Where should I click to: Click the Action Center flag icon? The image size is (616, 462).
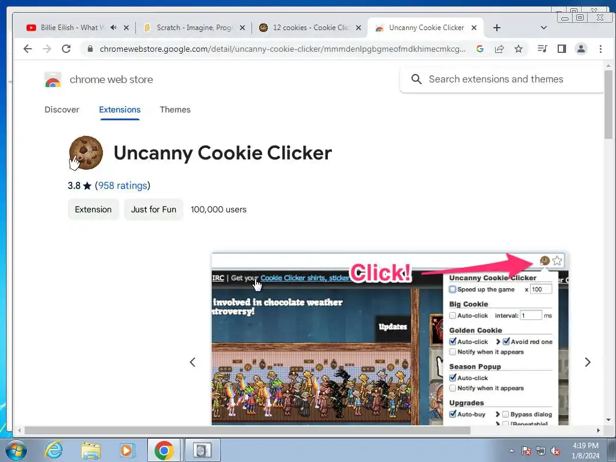coord(526,451)
